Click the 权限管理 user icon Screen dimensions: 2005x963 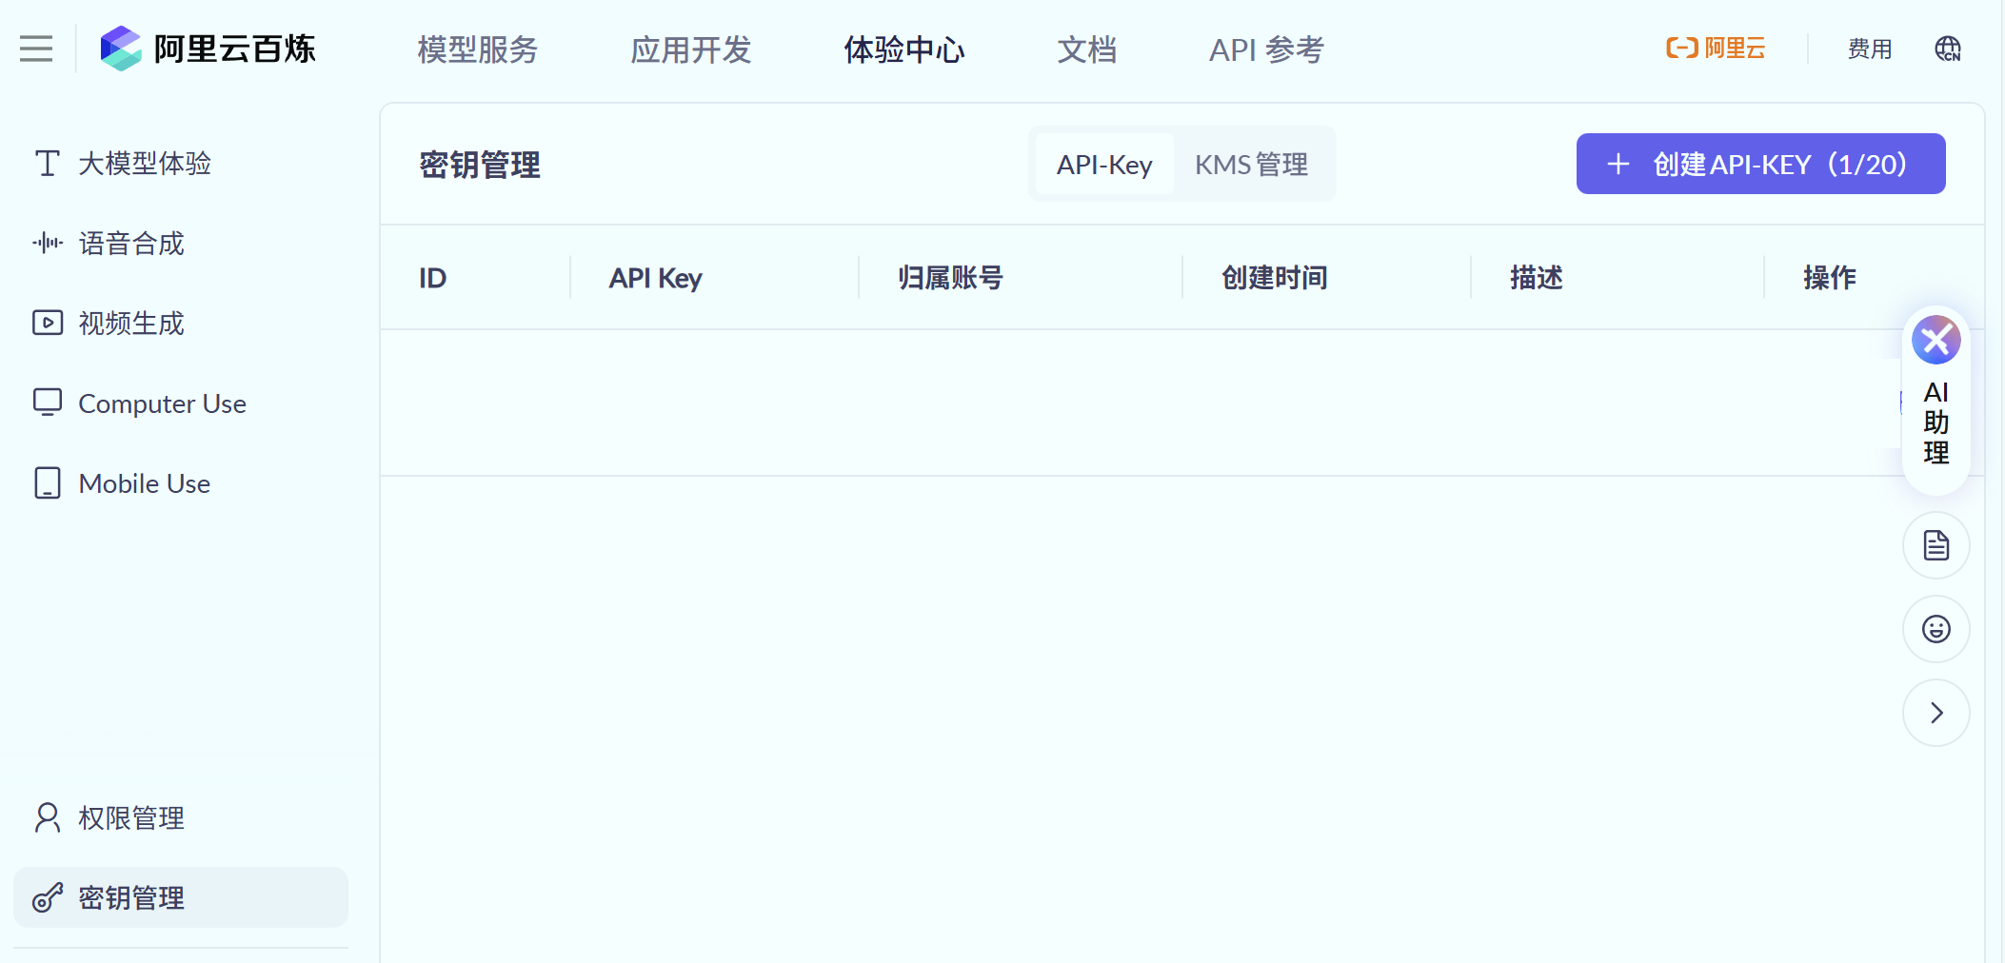(48, 818)
